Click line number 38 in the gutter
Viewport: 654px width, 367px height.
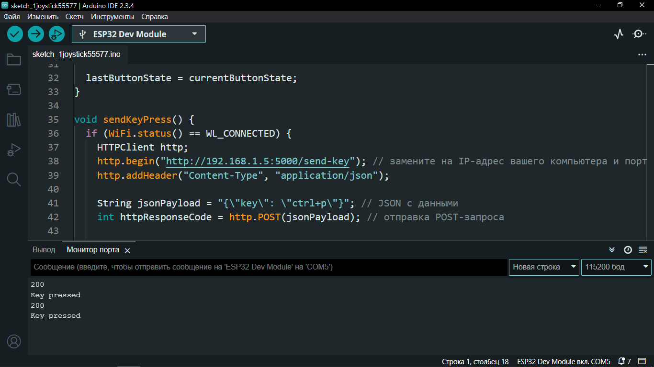[54, 161]
